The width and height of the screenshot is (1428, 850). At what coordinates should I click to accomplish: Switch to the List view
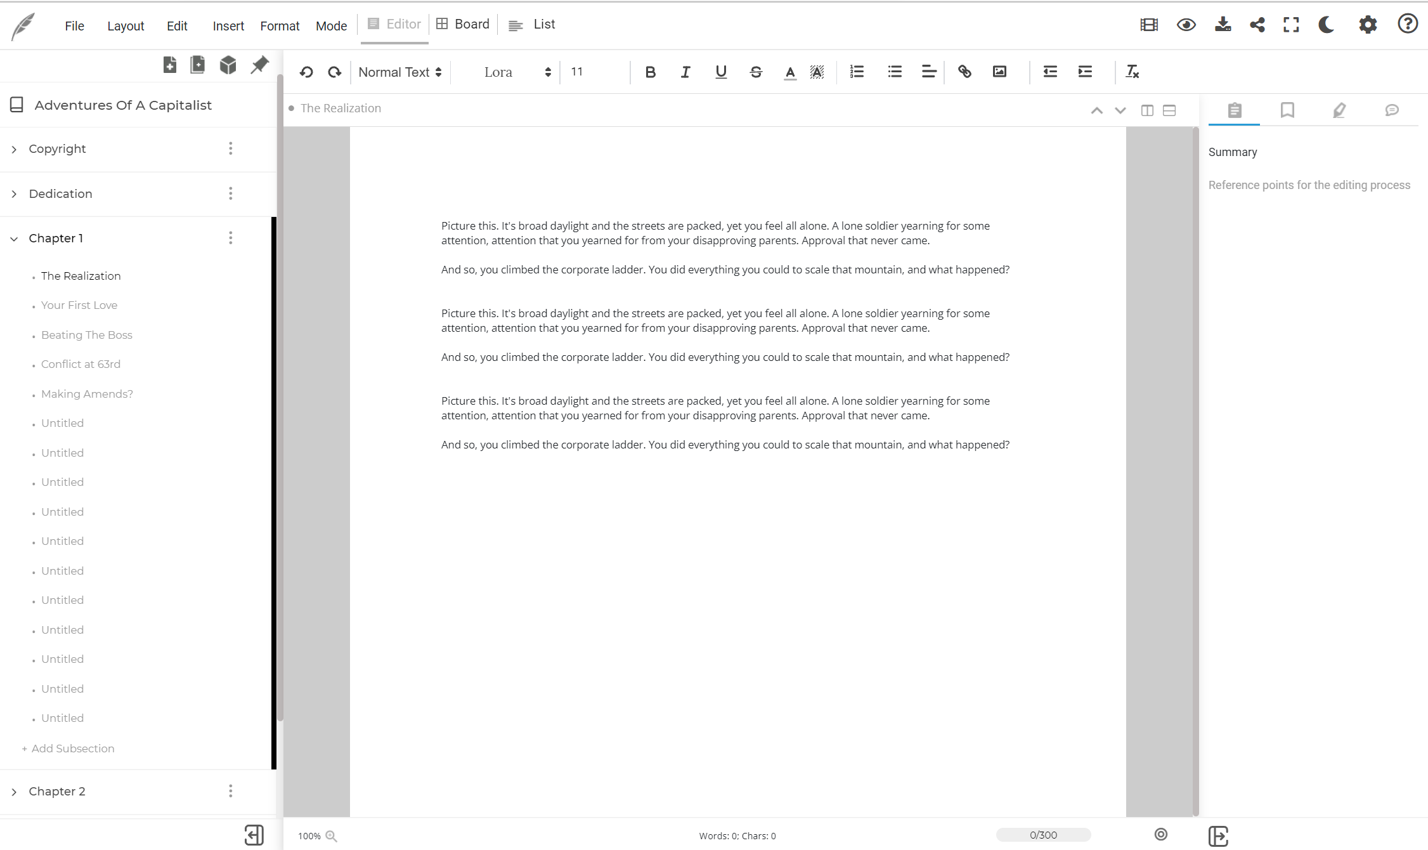point(532,25)
